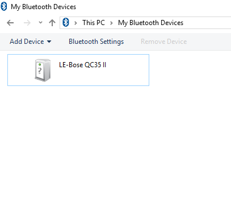Open the Add Device dropdown arrow
Screen dimensions: 231x213
(49, 42)
